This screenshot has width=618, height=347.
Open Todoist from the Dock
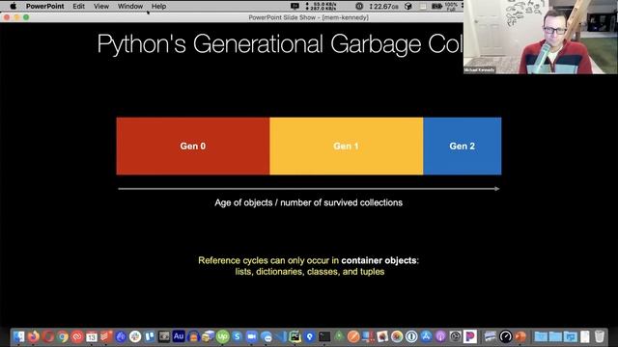click(106, 336)
